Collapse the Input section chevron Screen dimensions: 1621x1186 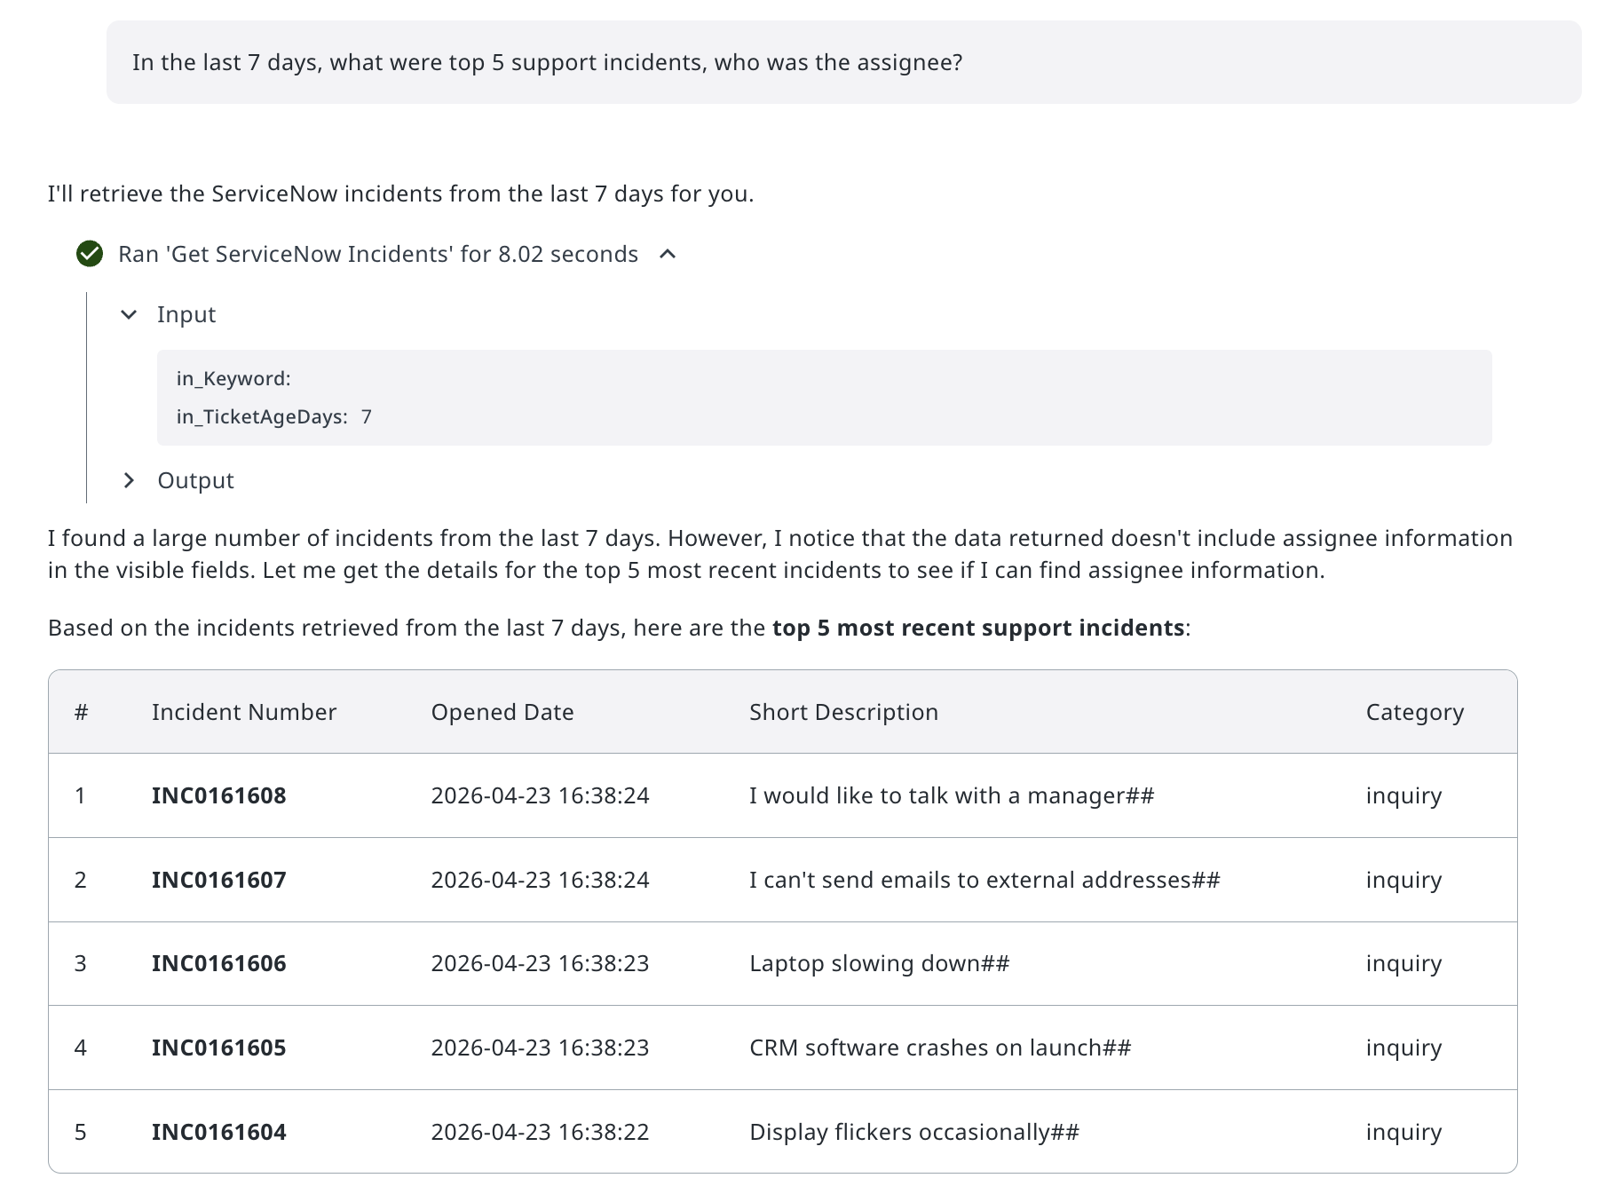(129, 314)
